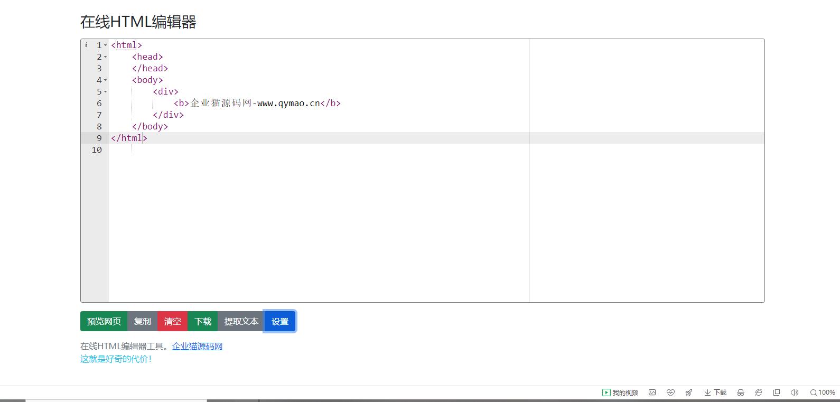
Task: Click line number 7 in the gutter
Action: 99,115
